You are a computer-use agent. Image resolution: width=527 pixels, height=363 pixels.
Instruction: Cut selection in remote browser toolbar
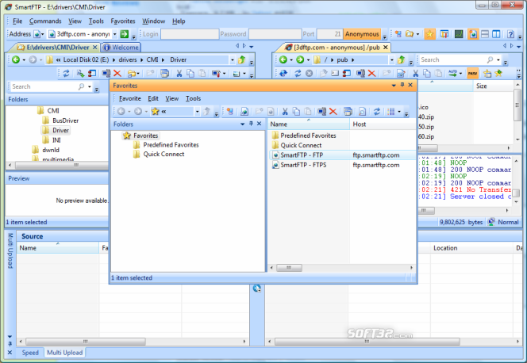pyautogui.click(x=416, y=73)
